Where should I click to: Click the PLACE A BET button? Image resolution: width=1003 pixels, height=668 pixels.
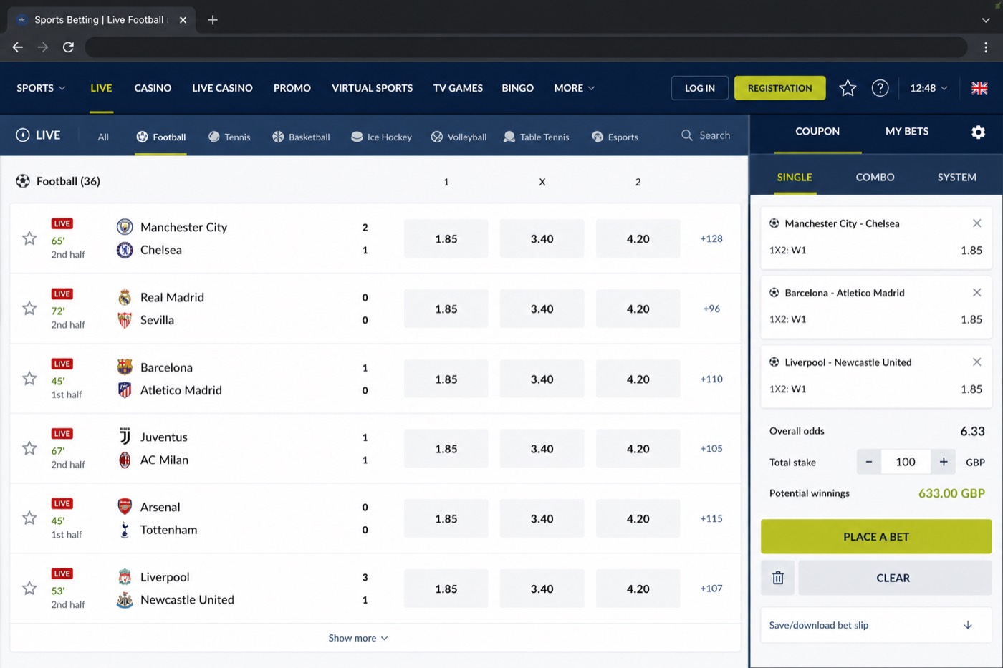coord(876,536)
